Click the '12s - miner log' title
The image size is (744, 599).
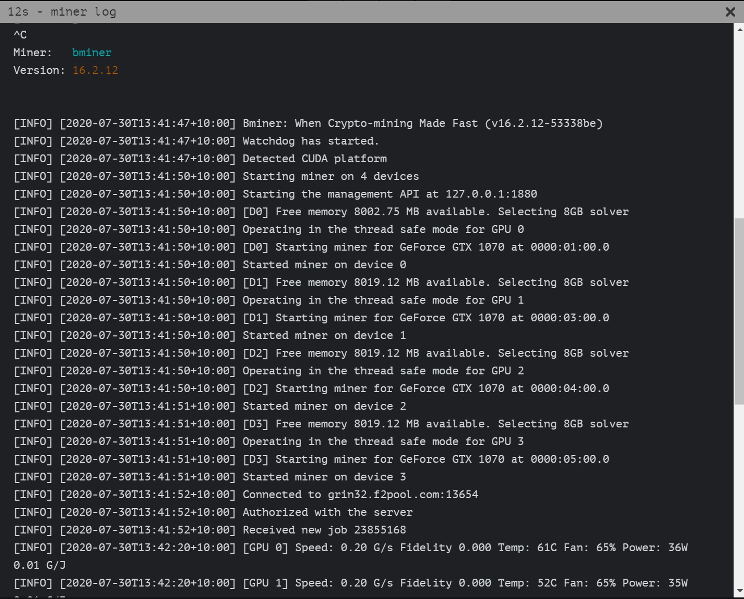coord(62,12)
